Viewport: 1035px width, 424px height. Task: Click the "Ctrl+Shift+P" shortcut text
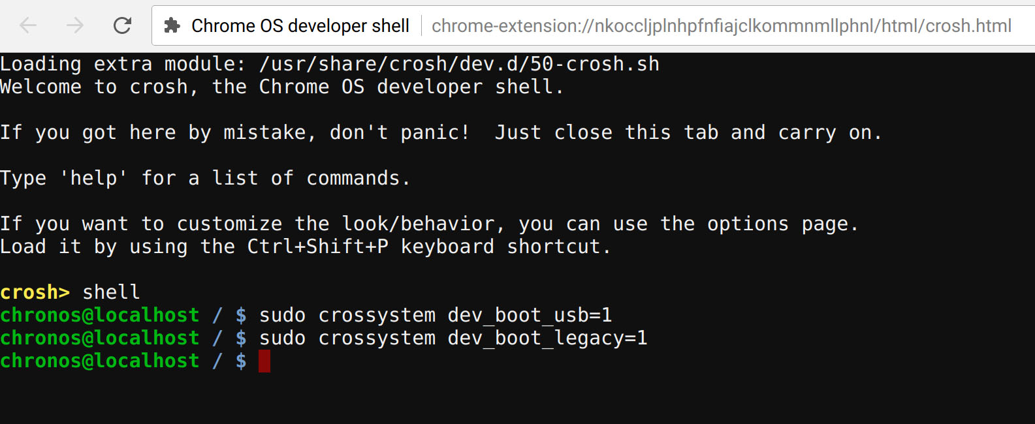pyautogui.click(x=317, y=247)
